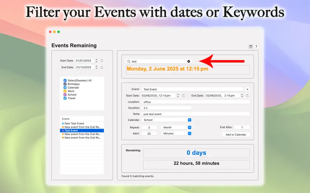Image resolution: width=310 pixels, height=193 pixels.
Task: Click the Location field containing office
Action: point(196,102)
